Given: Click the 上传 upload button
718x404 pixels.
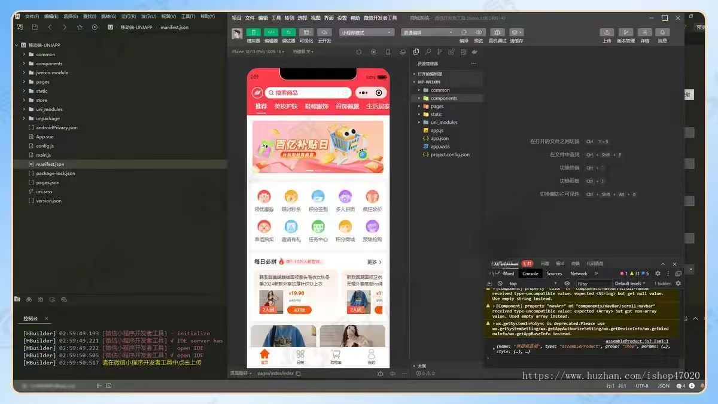Looking at the screenshot, I should (607, 32).
